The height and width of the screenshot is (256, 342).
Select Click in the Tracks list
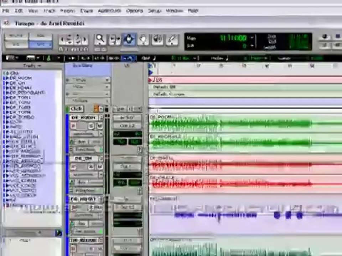pos(14,73)
